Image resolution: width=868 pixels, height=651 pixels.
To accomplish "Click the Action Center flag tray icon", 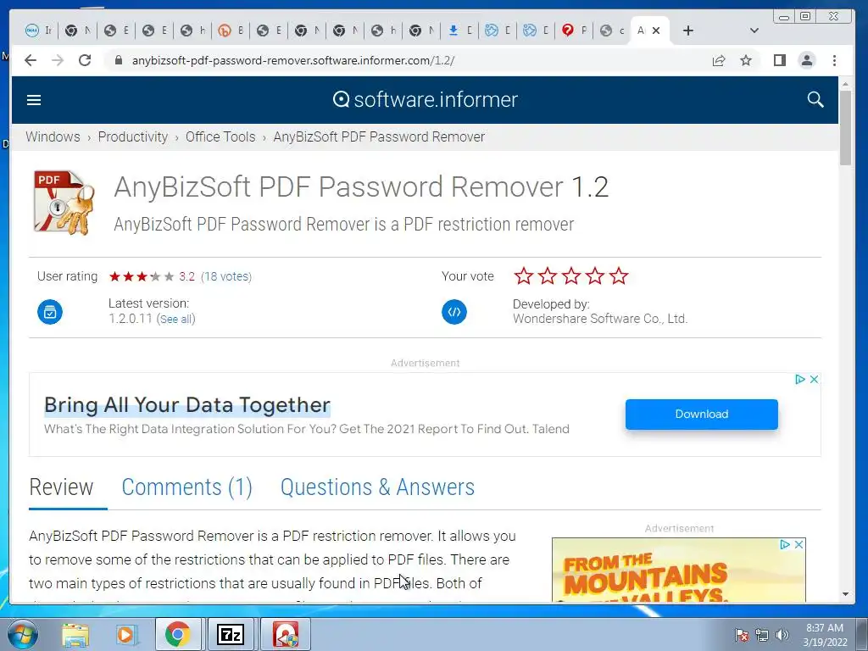I will [x=741, y=635].
